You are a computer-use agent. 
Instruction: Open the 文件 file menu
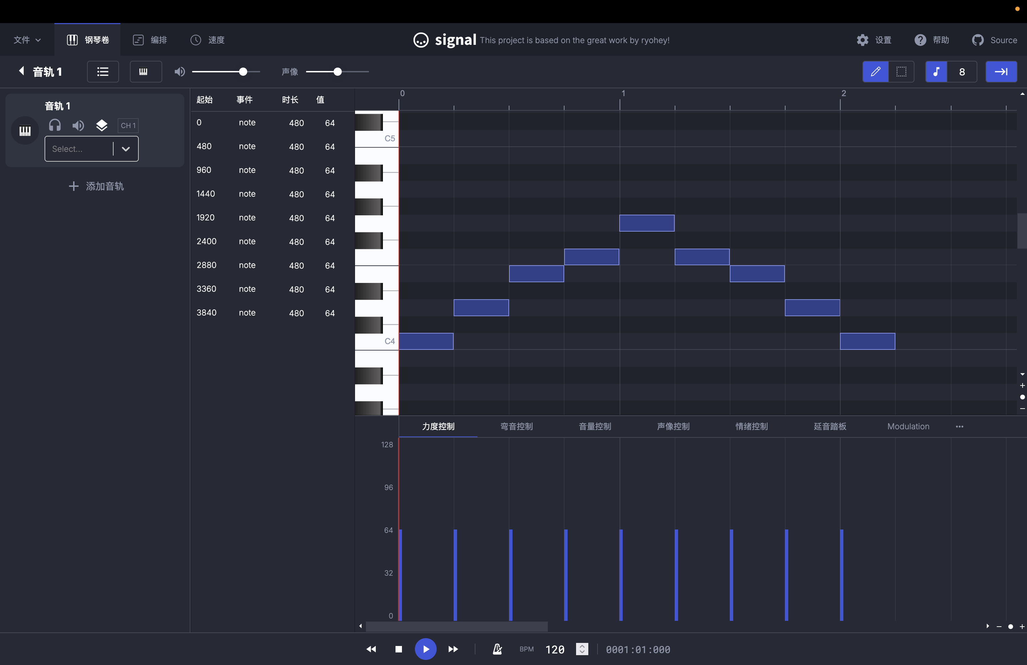(x=27, y=40)
